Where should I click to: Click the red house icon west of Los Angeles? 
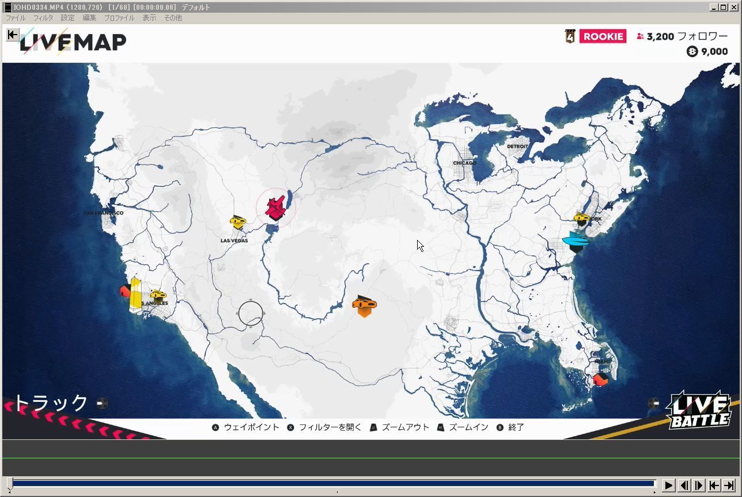tap(125, 291)
